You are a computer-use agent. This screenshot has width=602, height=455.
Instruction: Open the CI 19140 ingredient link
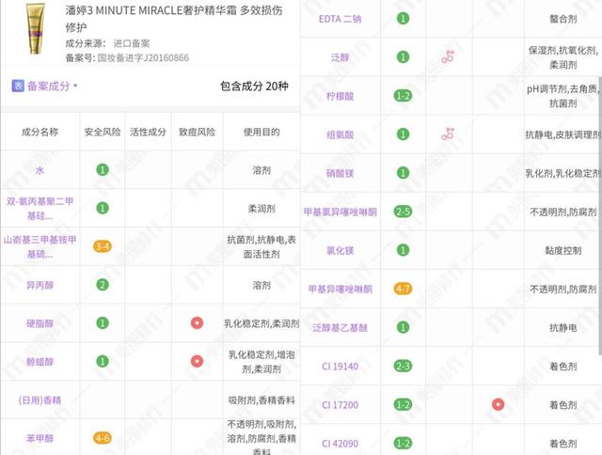click(x=341, y=367)
